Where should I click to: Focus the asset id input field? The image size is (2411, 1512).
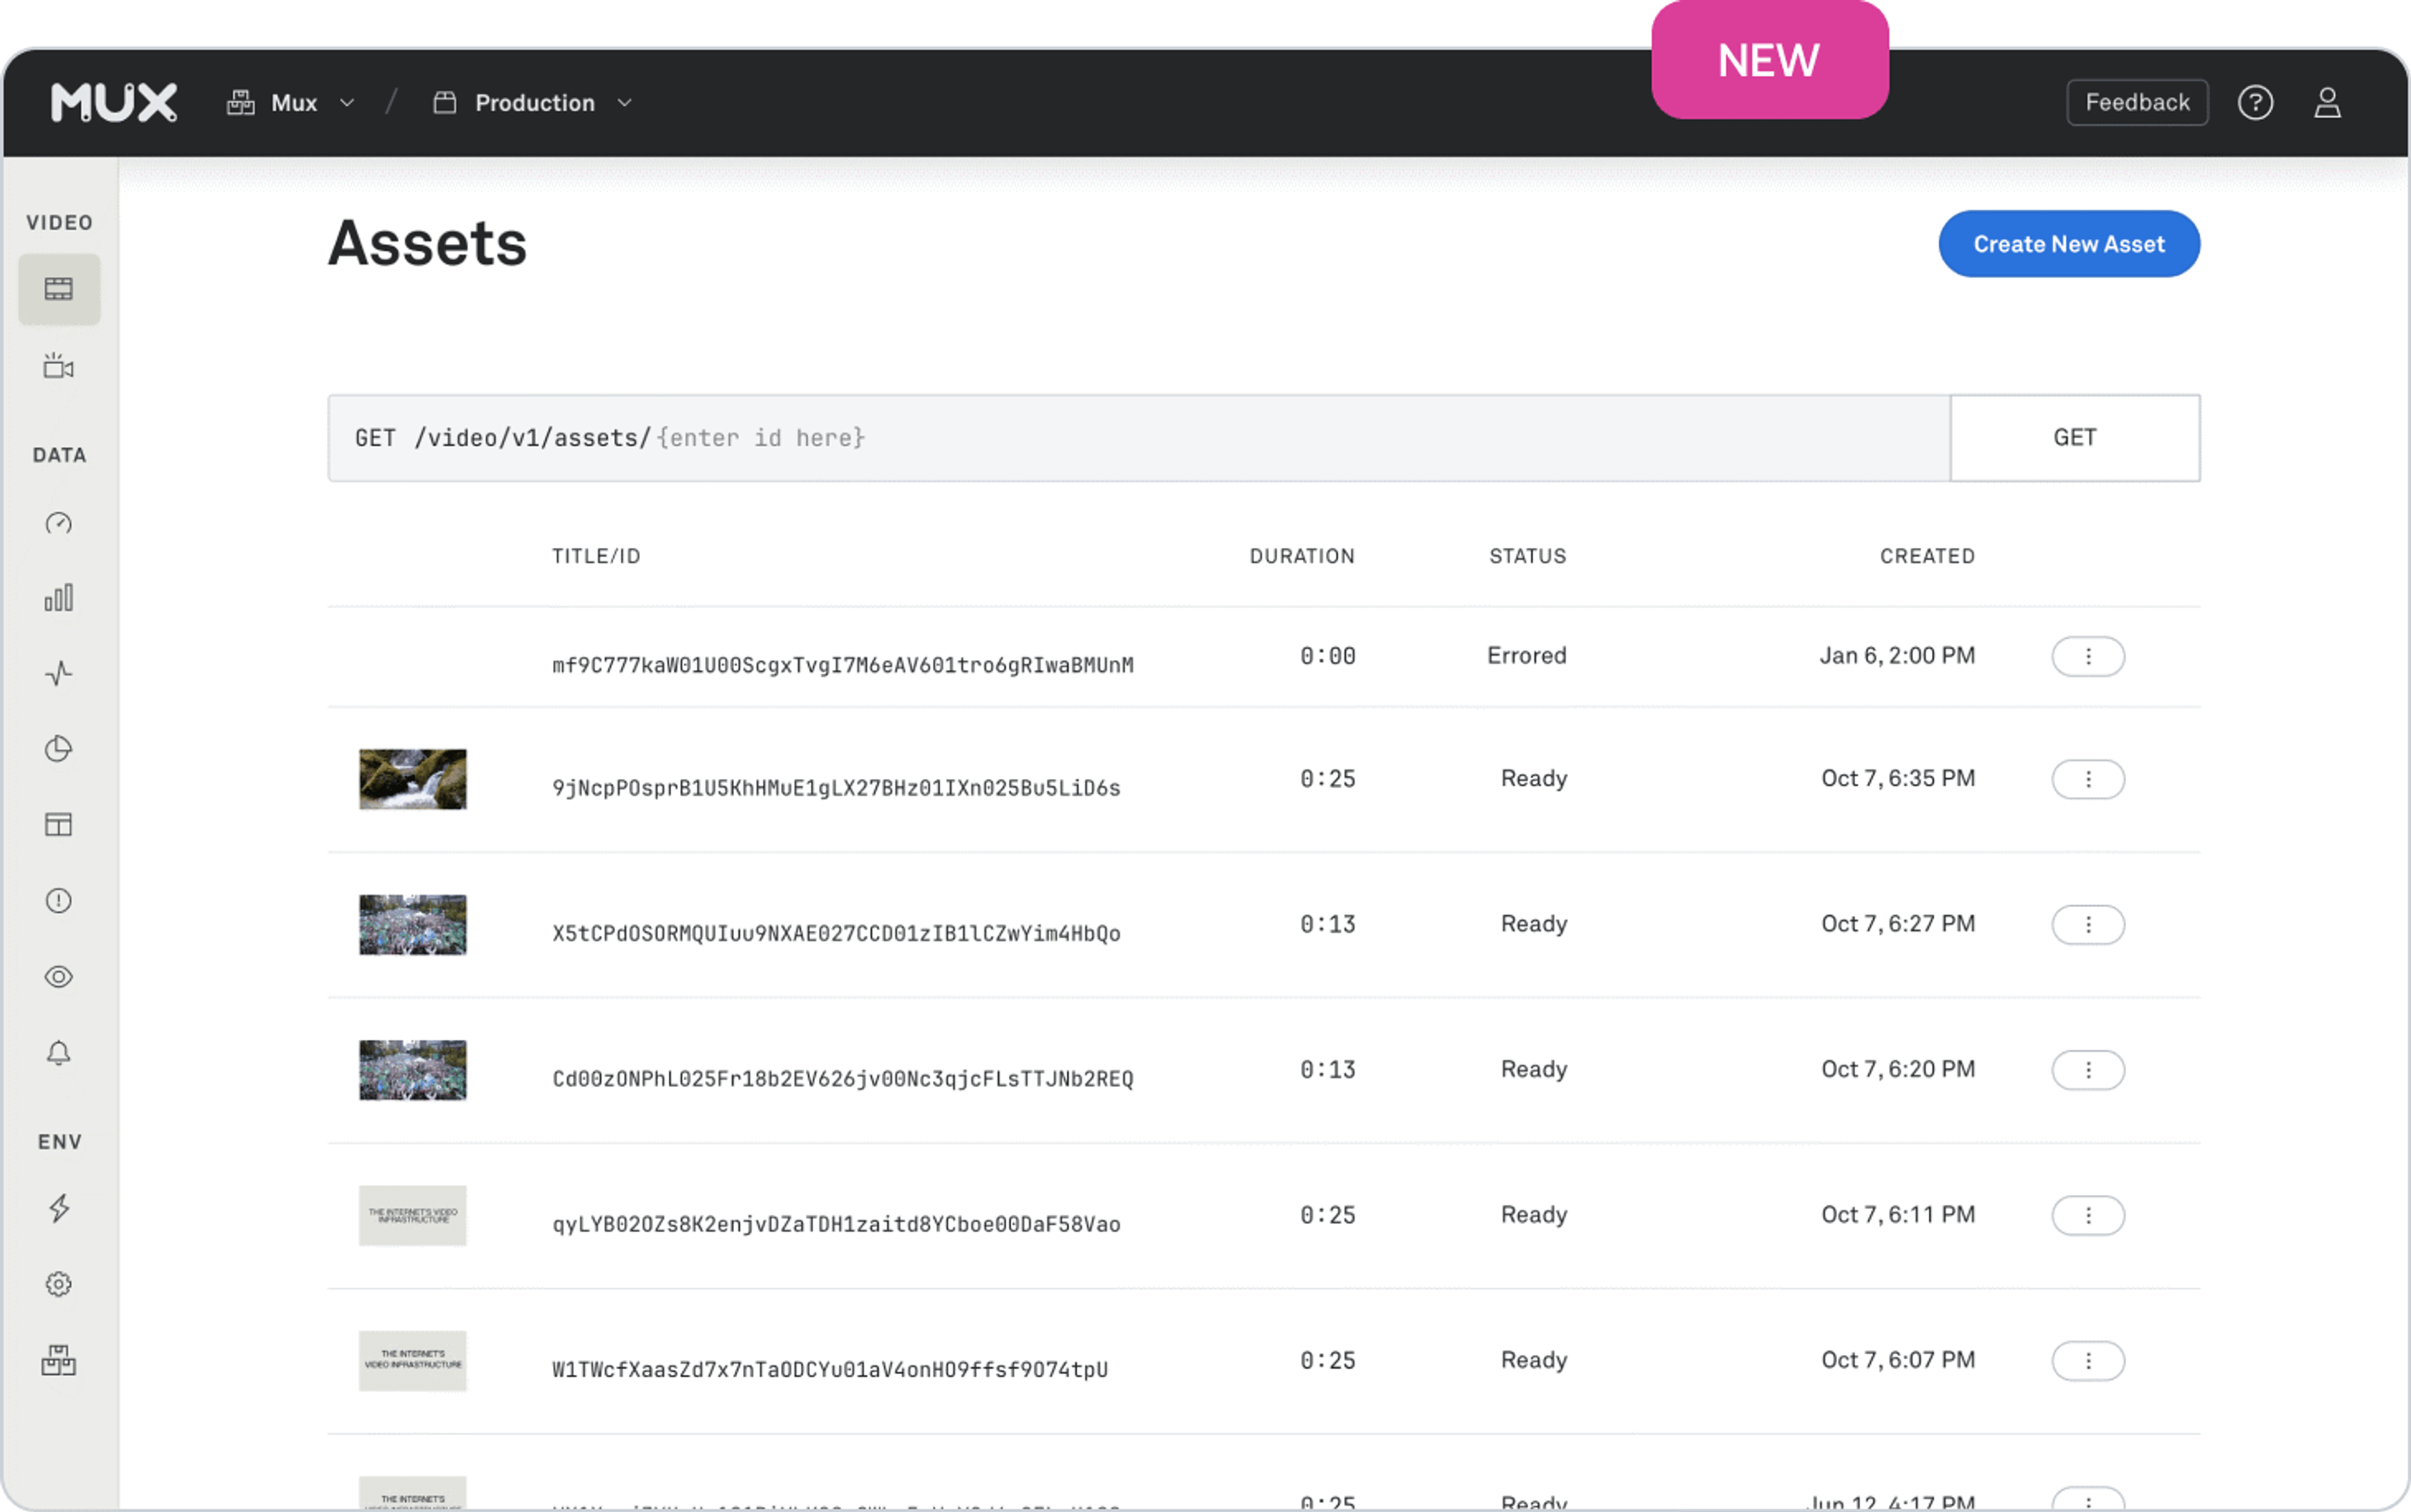(1138, 438)
